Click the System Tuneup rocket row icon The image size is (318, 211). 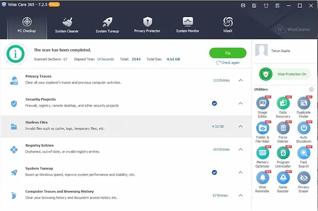click(14, 173)
